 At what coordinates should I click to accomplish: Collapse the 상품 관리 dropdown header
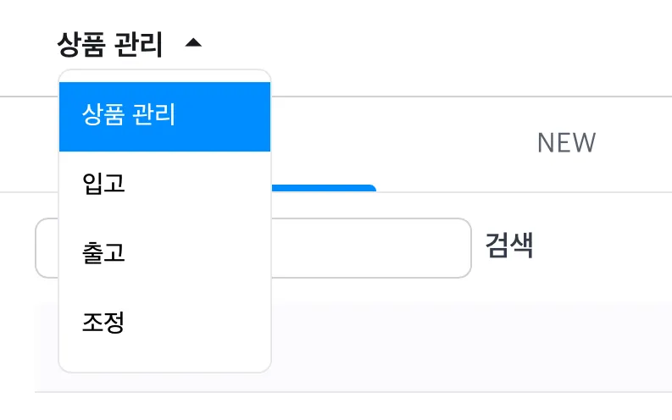click(x=129, y=42)
